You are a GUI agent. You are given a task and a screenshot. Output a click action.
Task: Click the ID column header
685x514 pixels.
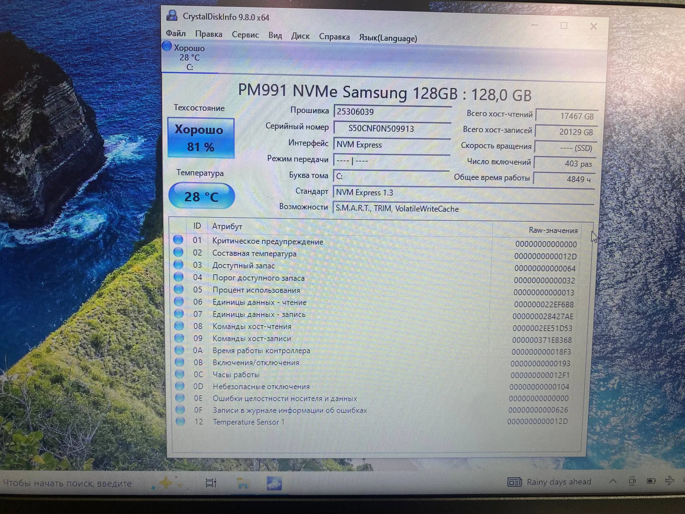click(x=197, y=226)
